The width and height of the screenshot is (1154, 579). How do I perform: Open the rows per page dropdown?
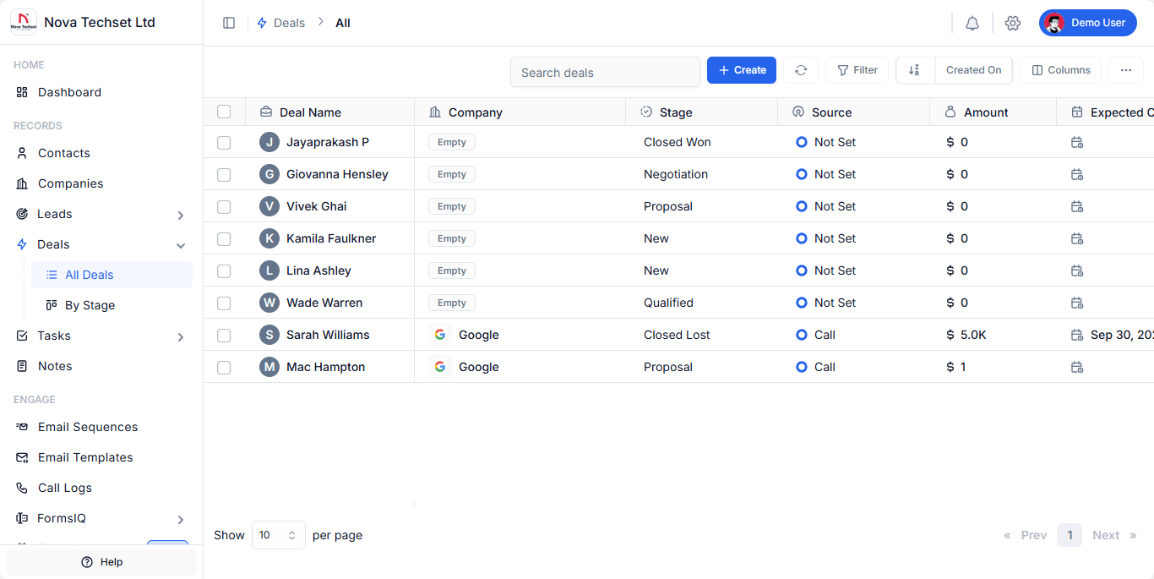click(x=278, y=535)
